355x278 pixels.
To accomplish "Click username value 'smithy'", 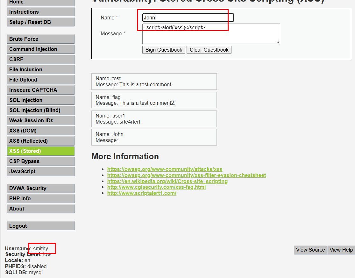I will (40, 249).
